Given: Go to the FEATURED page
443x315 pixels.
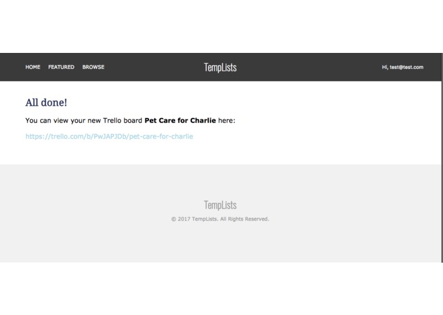Looking at the screenshot, I should [61, 67].
